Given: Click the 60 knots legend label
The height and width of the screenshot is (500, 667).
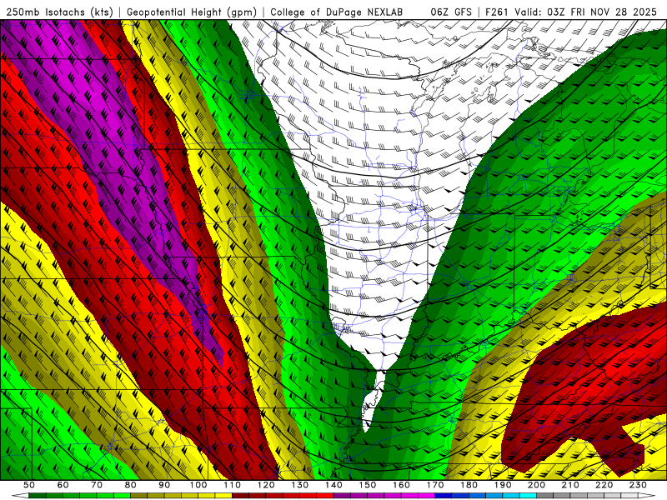Looking at the screenshot, I should [x=63, y=485].
